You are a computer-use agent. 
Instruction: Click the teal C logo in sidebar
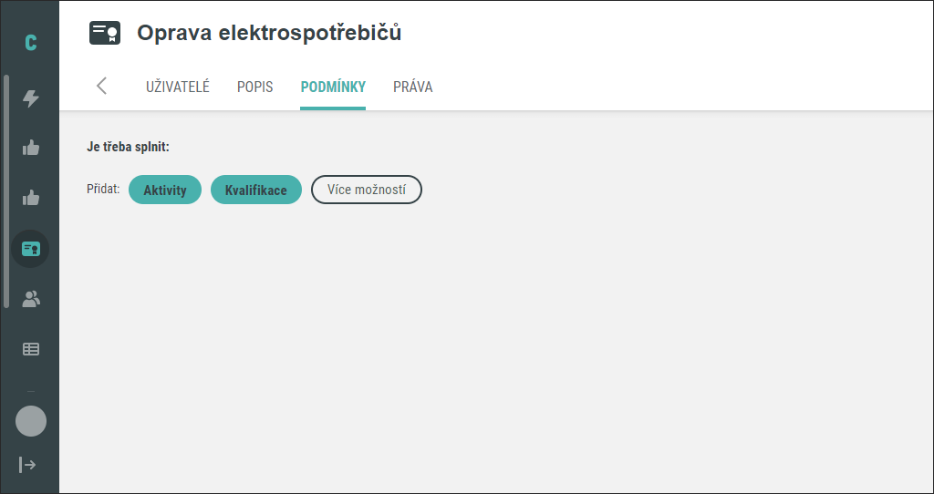click(x=30, y=43)
